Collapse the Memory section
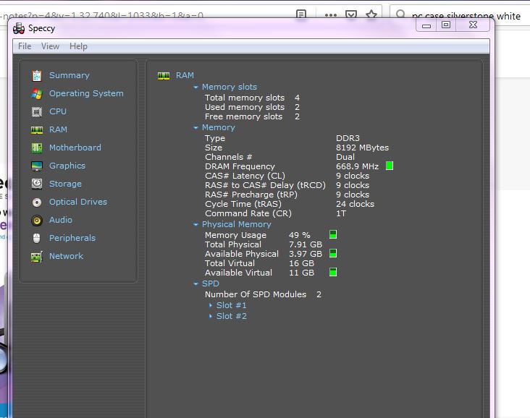The width and height of the screenshot is (530, 418). (x=195, y=127)
